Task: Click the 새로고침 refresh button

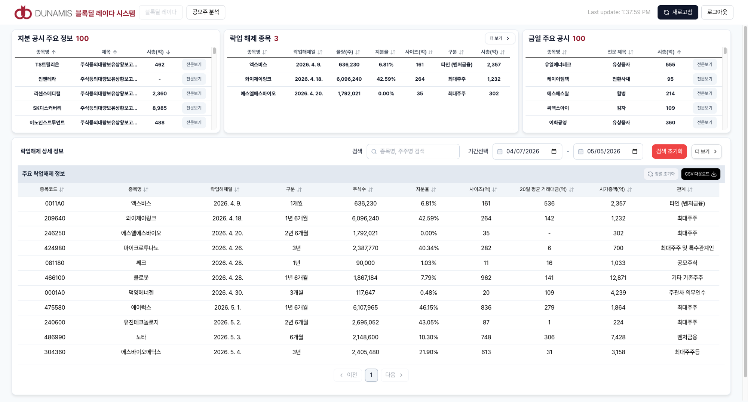Action: tap(678, 12)
